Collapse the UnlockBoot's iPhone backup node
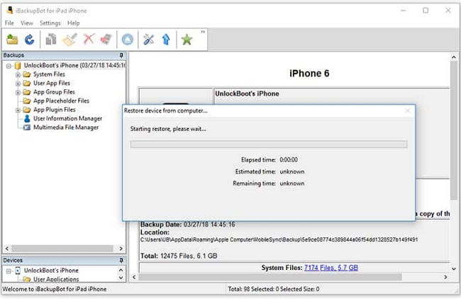The image size is (461, 299). (9, 66)
